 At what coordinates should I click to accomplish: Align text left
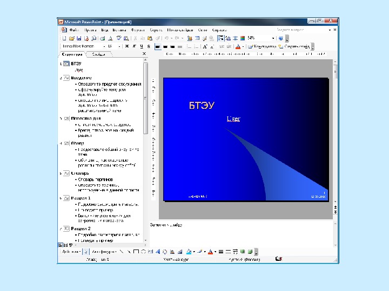pos(158,46)
